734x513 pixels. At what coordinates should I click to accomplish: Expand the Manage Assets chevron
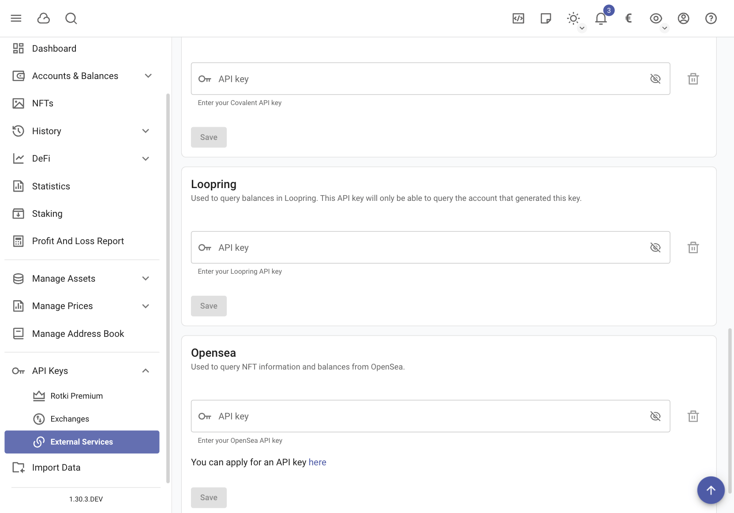click(146, 279)
